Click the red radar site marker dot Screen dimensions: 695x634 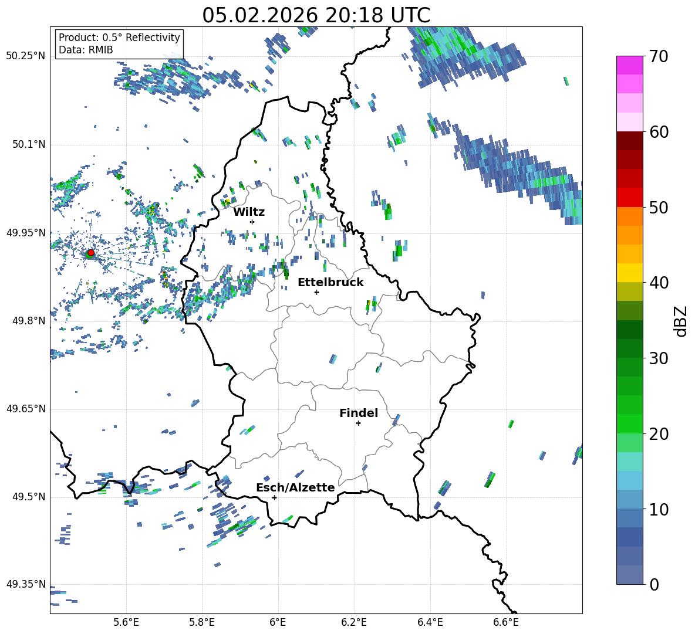91,253
